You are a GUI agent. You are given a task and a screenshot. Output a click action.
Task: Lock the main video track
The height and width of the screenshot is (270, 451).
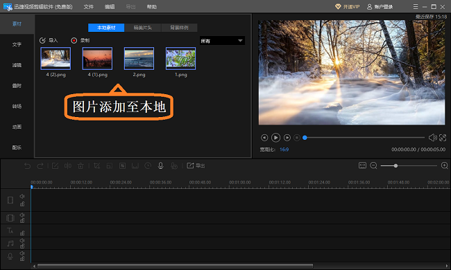[22, 204]
